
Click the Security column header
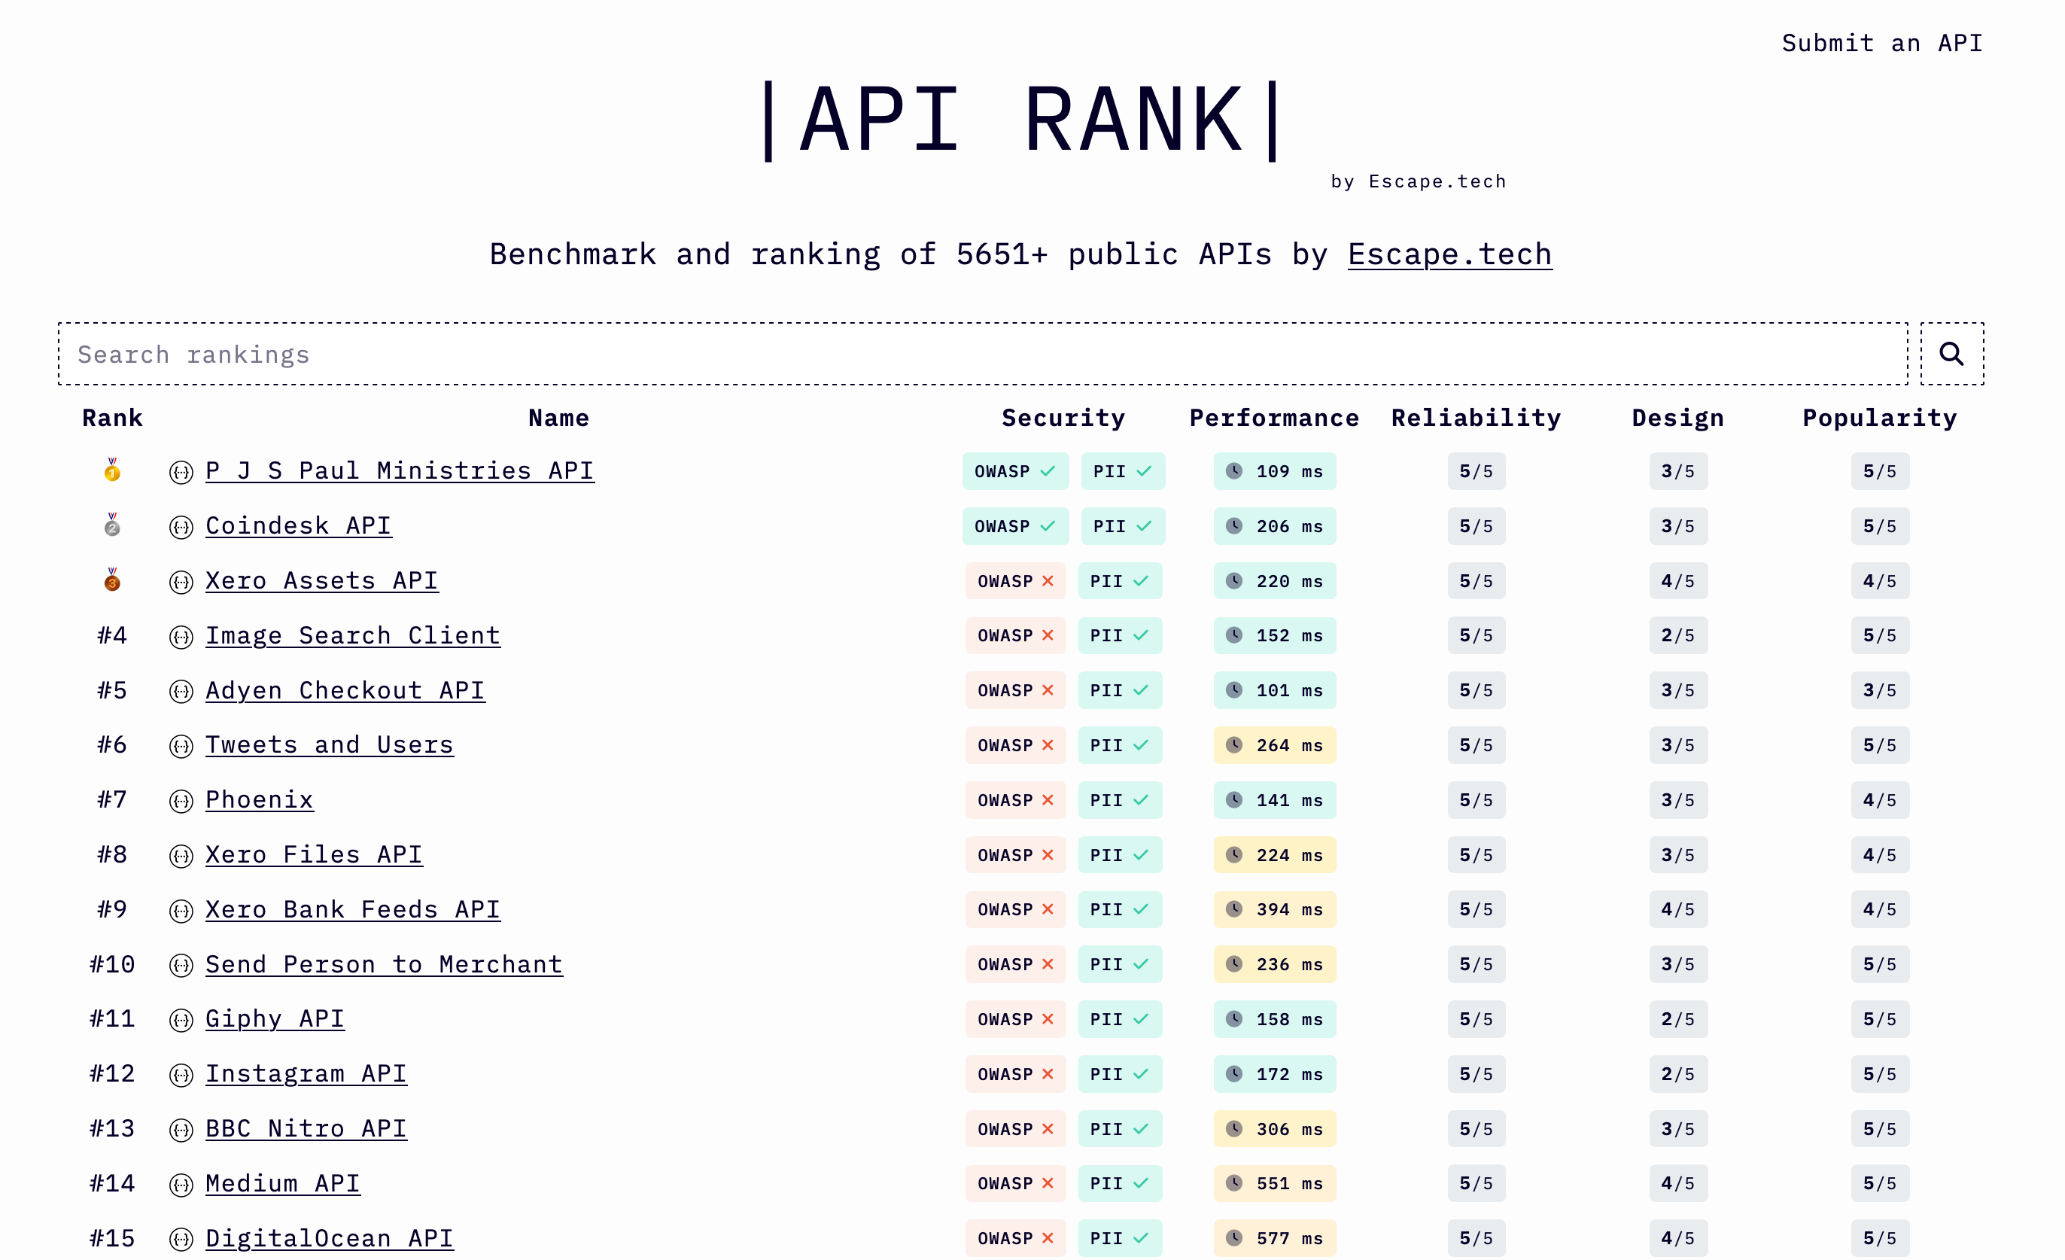(1063, 418)
